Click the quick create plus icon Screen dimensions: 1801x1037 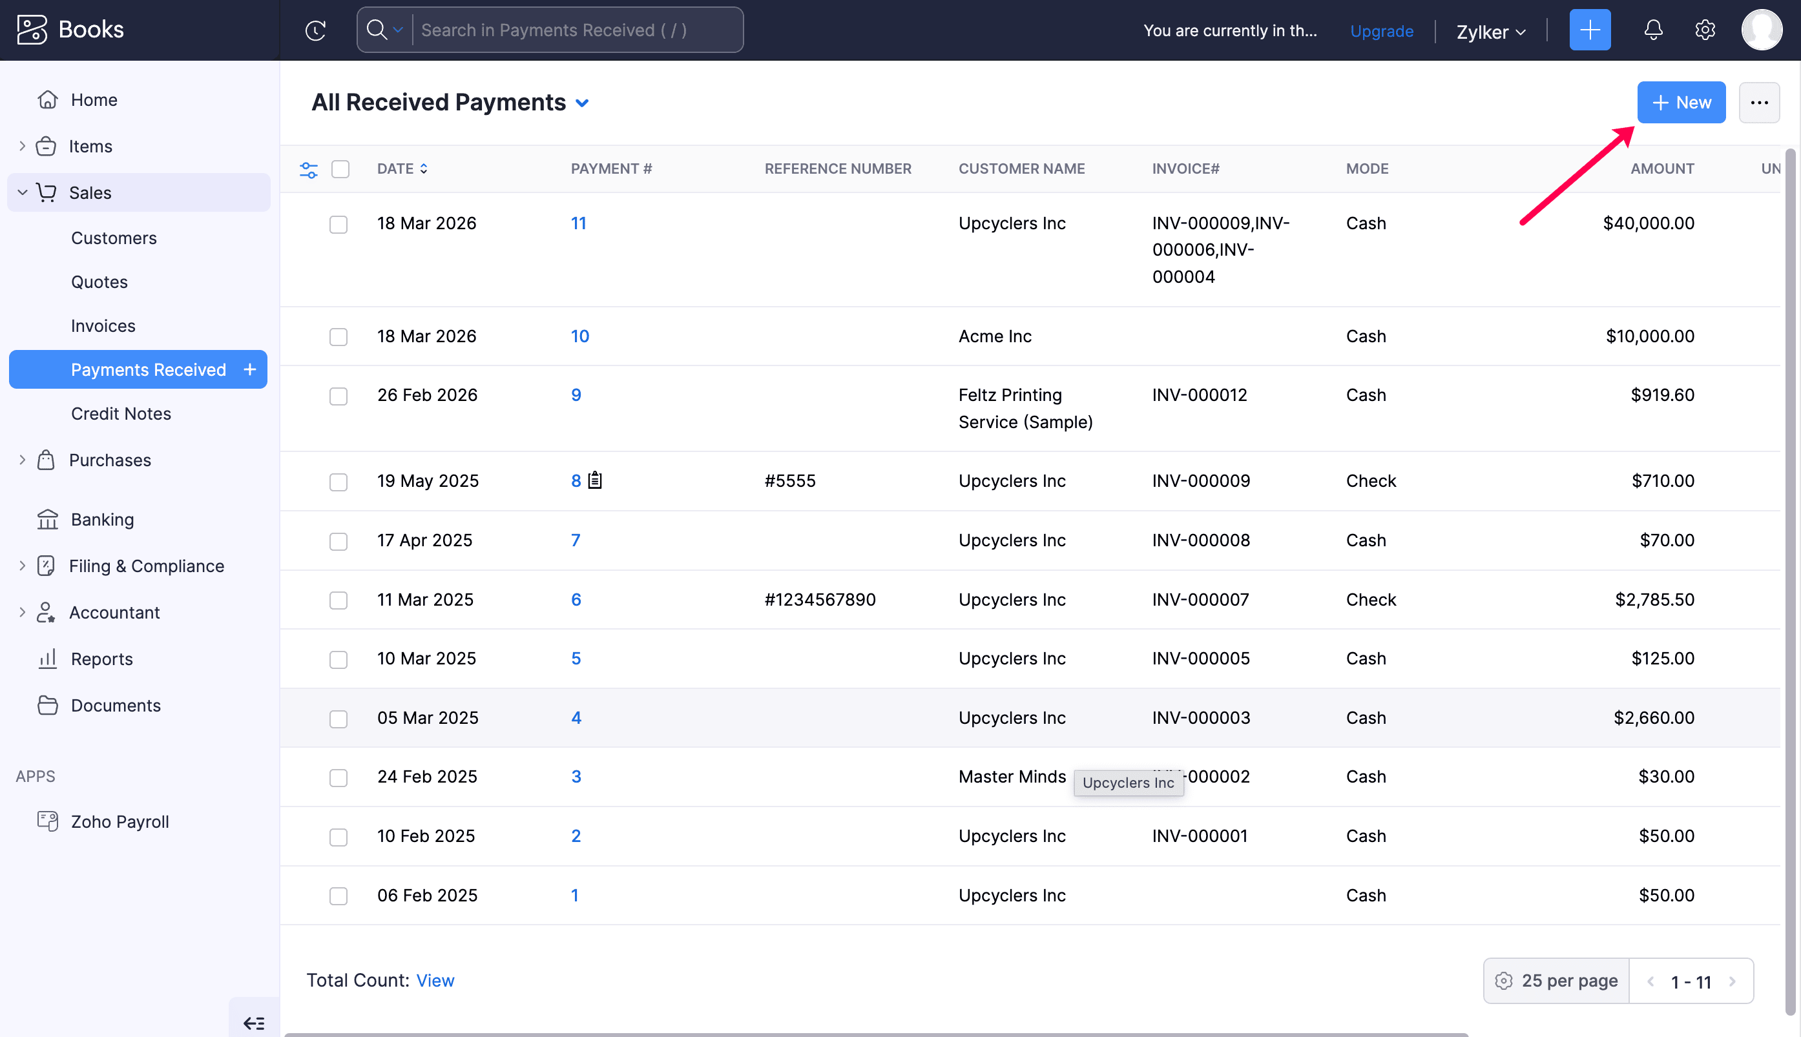pyautogui.click(x=1589, y=30)
